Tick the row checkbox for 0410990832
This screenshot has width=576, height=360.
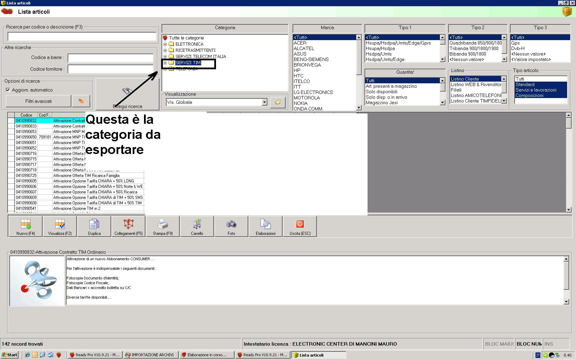pos(11,121)
